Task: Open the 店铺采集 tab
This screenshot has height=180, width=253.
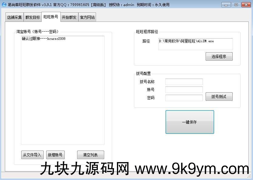Action: pyautogui.click(x=14, y=17)
